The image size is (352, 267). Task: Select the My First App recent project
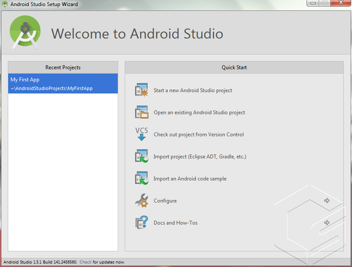click(x=63, y=84)
